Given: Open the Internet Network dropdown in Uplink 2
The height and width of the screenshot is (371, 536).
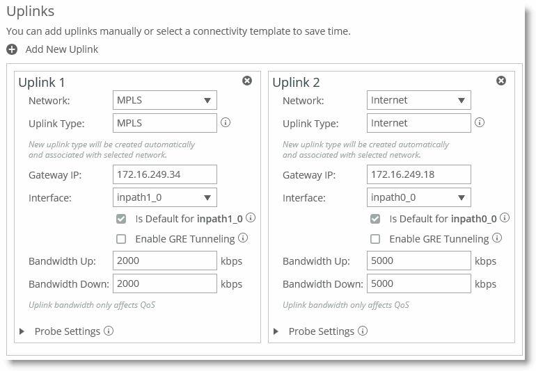Looking at the screenshot, I should pos(419,100).
